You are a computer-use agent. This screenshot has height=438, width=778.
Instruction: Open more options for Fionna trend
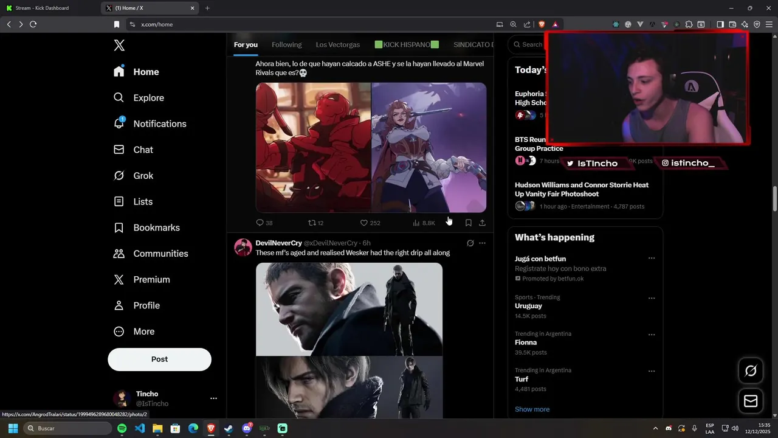coord(652,335)
